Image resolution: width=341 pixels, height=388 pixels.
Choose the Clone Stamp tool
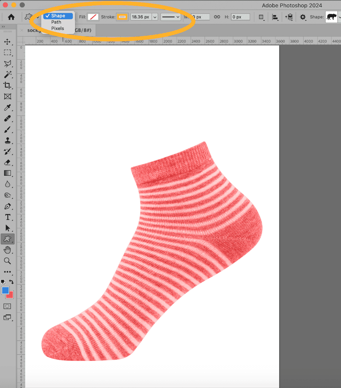click(x=7, y=140)
